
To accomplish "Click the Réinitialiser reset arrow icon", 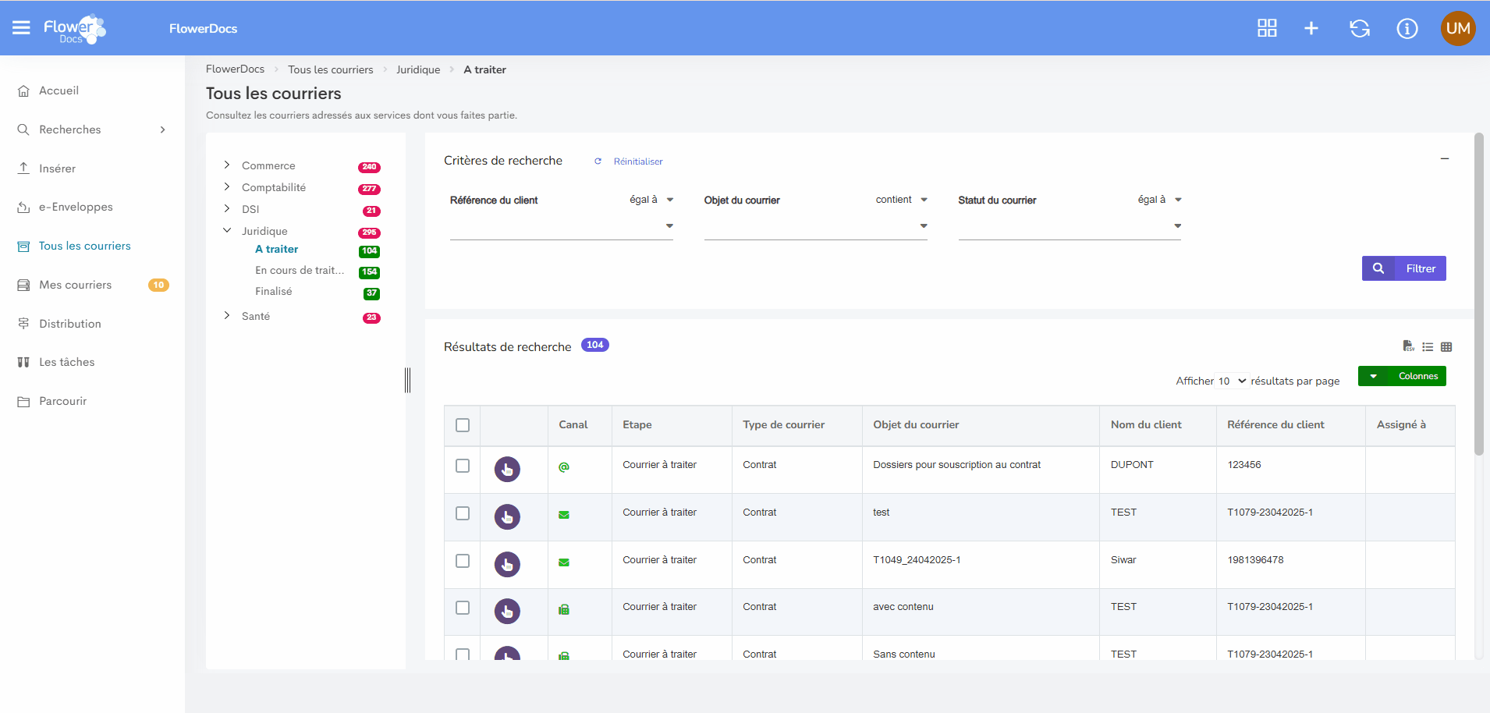I will 598,161.
